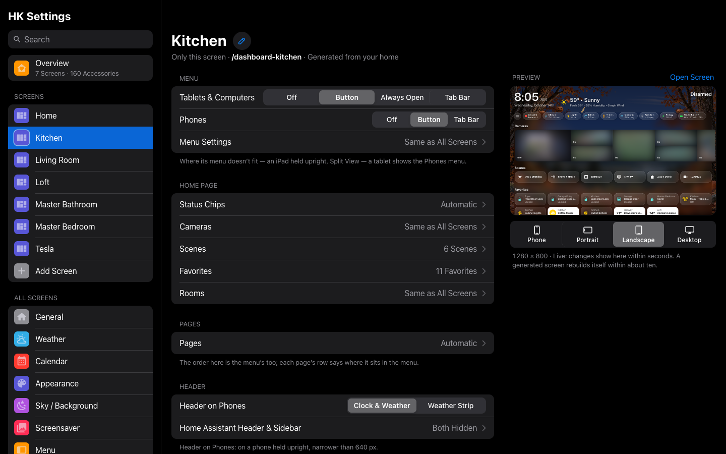The image size is (726, 454).
Task: Set Tablets & Computers menu to Off
Action: 291,97
